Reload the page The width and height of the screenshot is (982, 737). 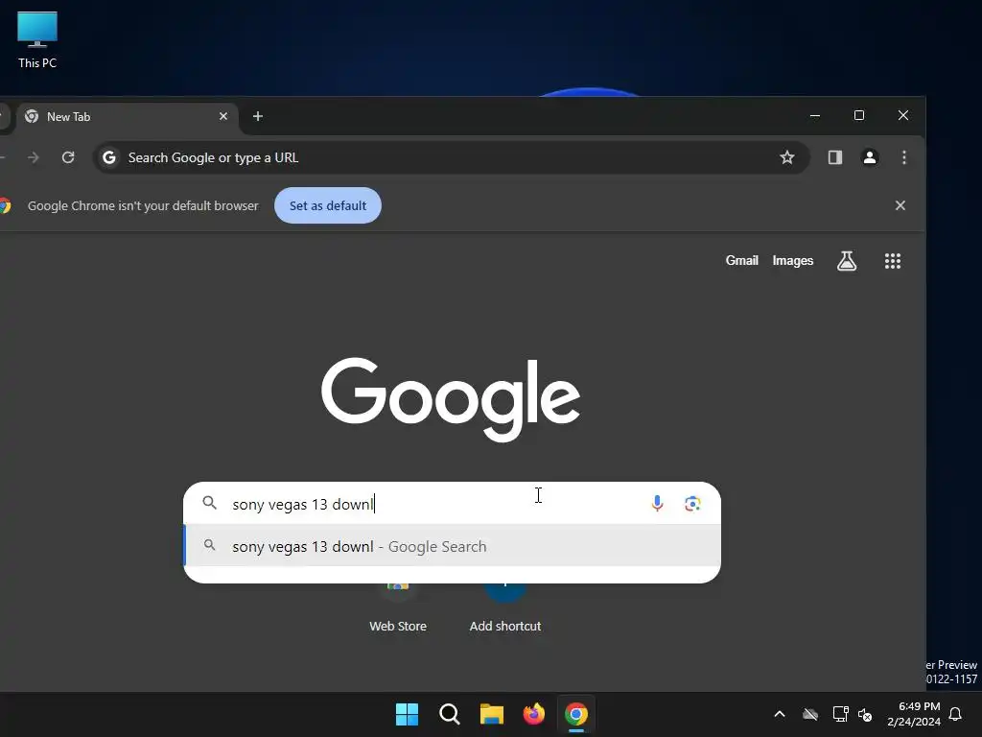[x=68, y=157]
